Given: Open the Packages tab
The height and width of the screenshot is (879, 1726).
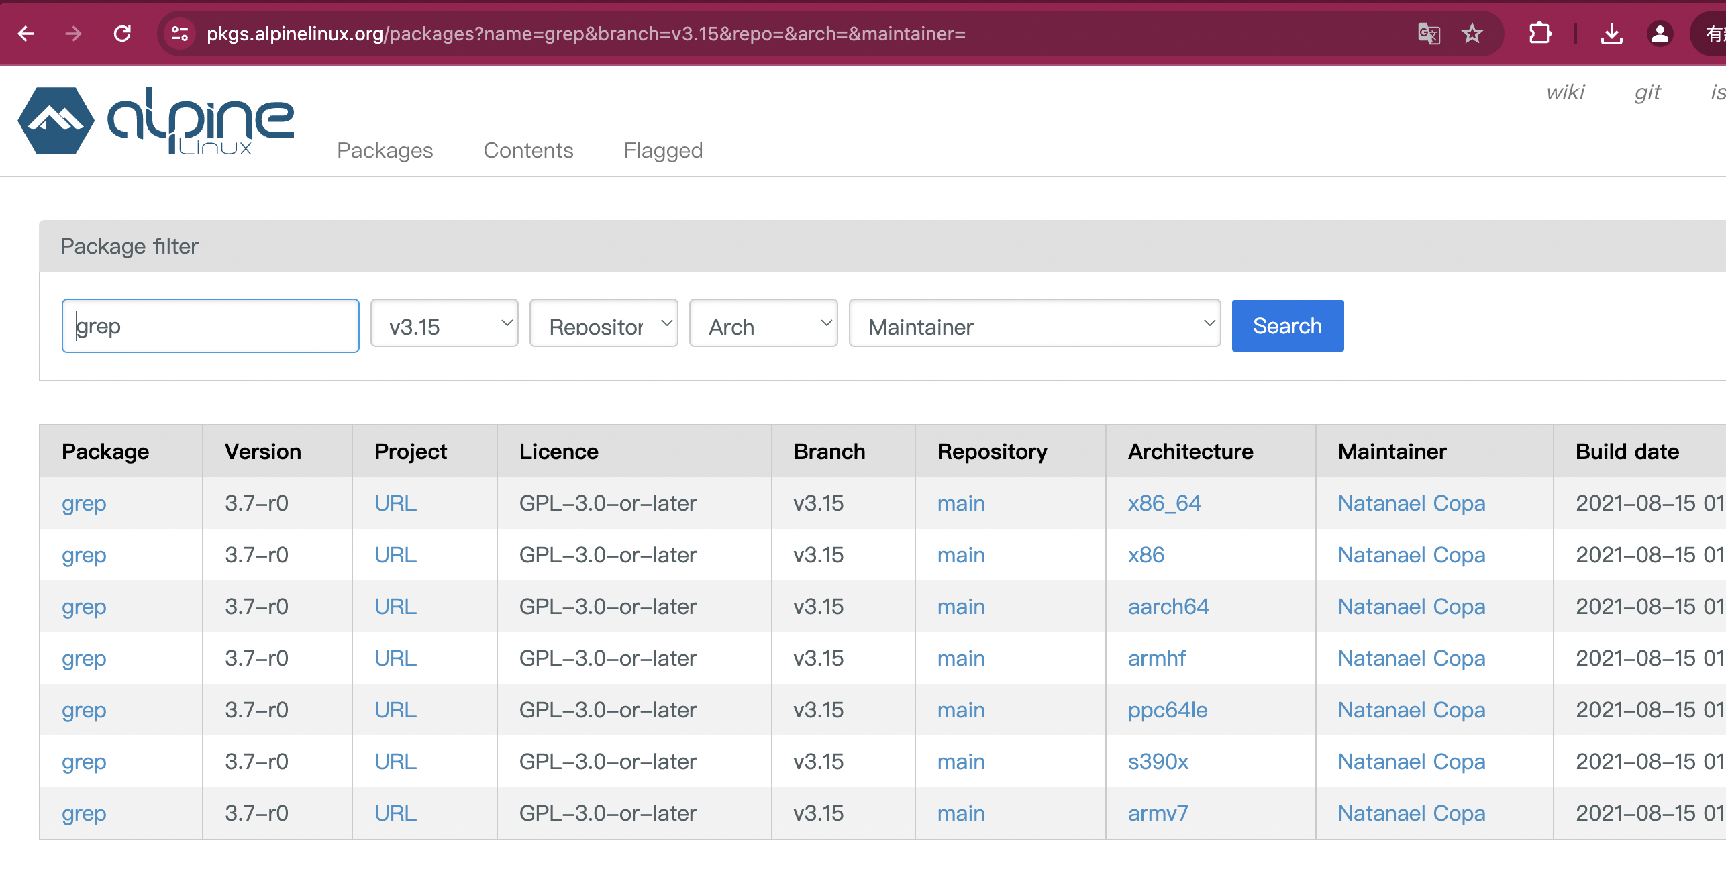Looking at the screenshot, I should 385,150.
